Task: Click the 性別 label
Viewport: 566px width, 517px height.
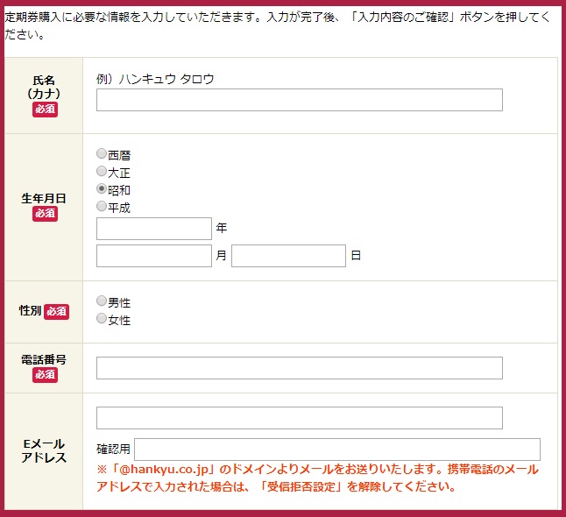Action: point(30,310)
